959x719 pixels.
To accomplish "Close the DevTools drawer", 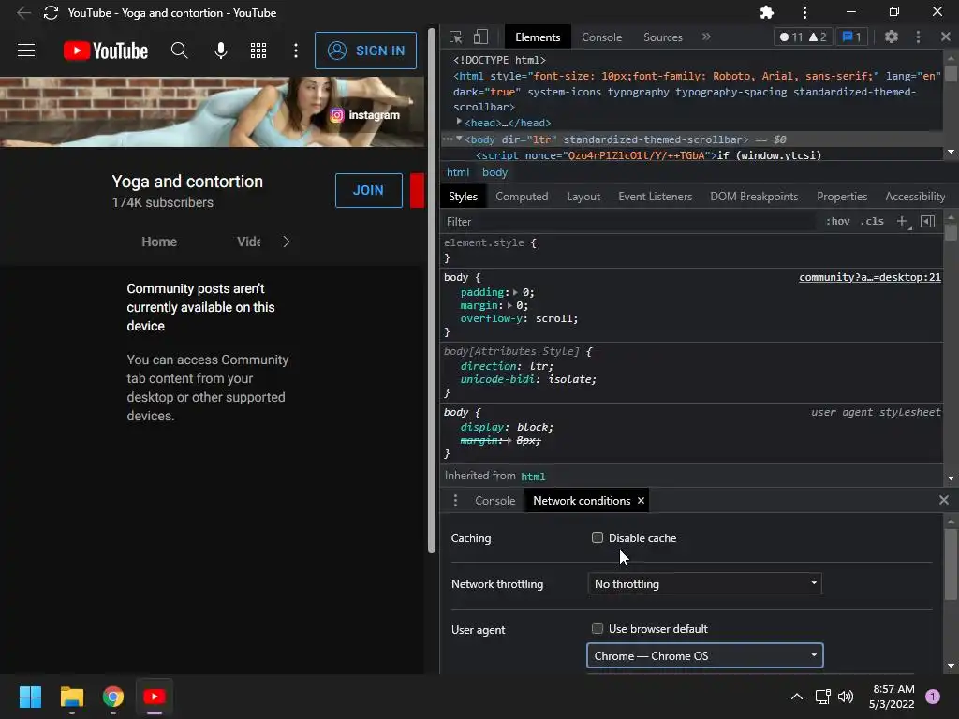I will 944,500.
